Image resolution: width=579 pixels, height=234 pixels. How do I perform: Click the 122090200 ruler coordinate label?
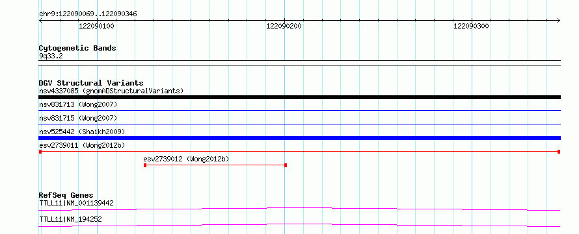[x=284, y=26]
